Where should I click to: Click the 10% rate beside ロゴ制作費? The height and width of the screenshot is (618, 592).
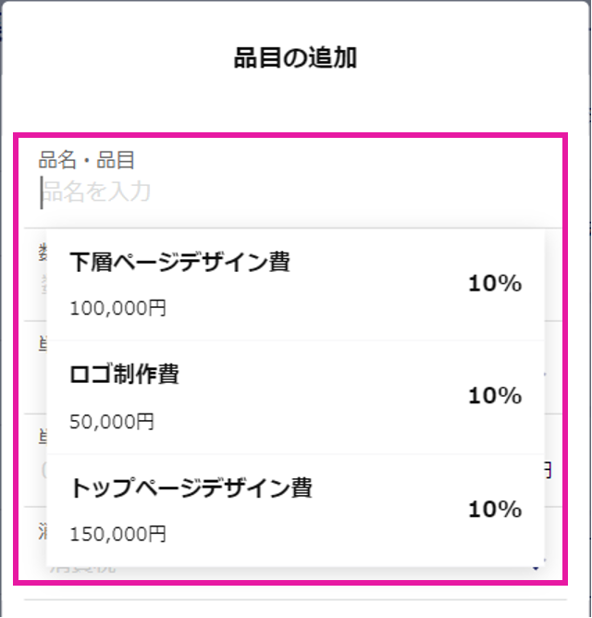495,396
